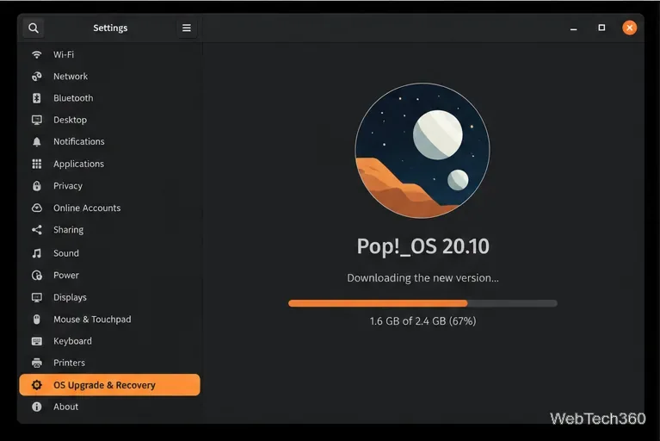Select Mouse & Touchpad label
This screenshot has height=441, width=660.
tap(92, 320)
